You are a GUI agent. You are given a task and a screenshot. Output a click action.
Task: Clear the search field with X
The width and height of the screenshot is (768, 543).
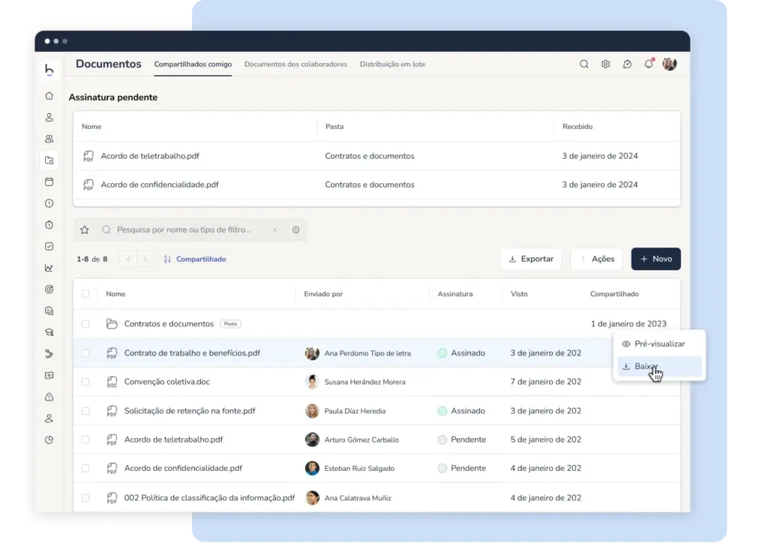pos(274,229)
